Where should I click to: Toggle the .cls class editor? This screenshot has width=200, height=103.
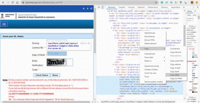click(194, 15)
